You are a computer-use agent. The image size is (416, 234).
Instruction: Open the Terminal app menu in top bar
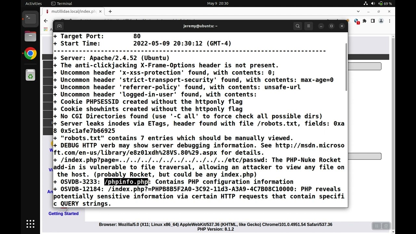tap(61, 4)
